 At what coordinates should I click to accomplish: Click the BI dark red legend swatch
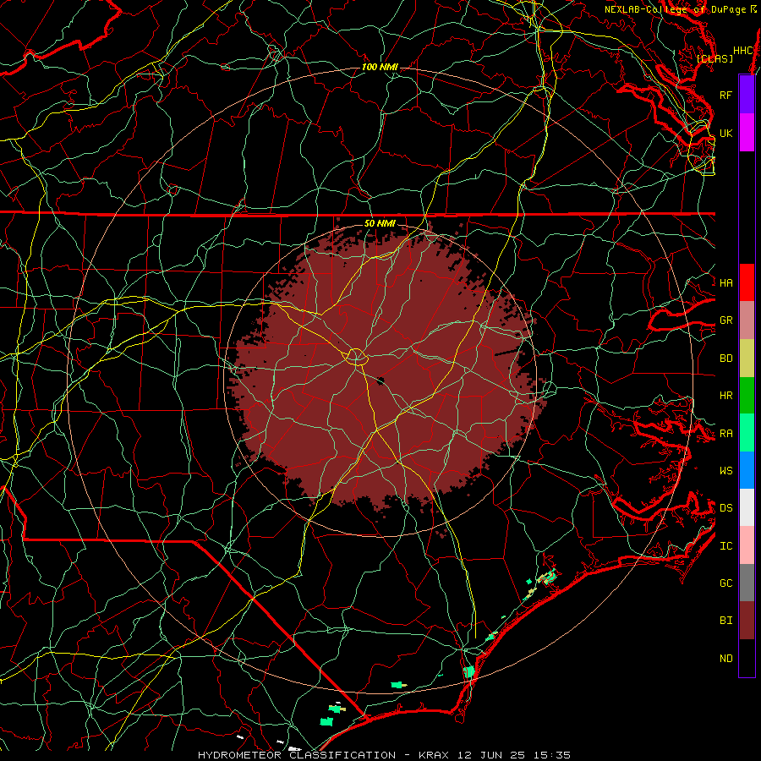point(747,621)
